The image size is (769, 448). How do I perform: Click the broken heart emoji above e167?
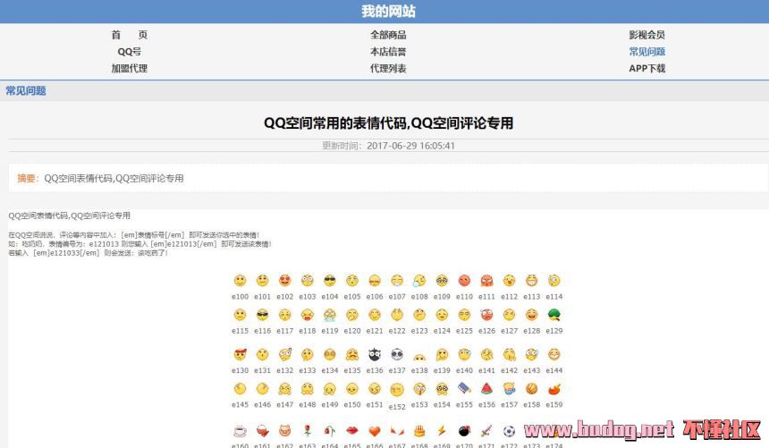tap(397, 431)
